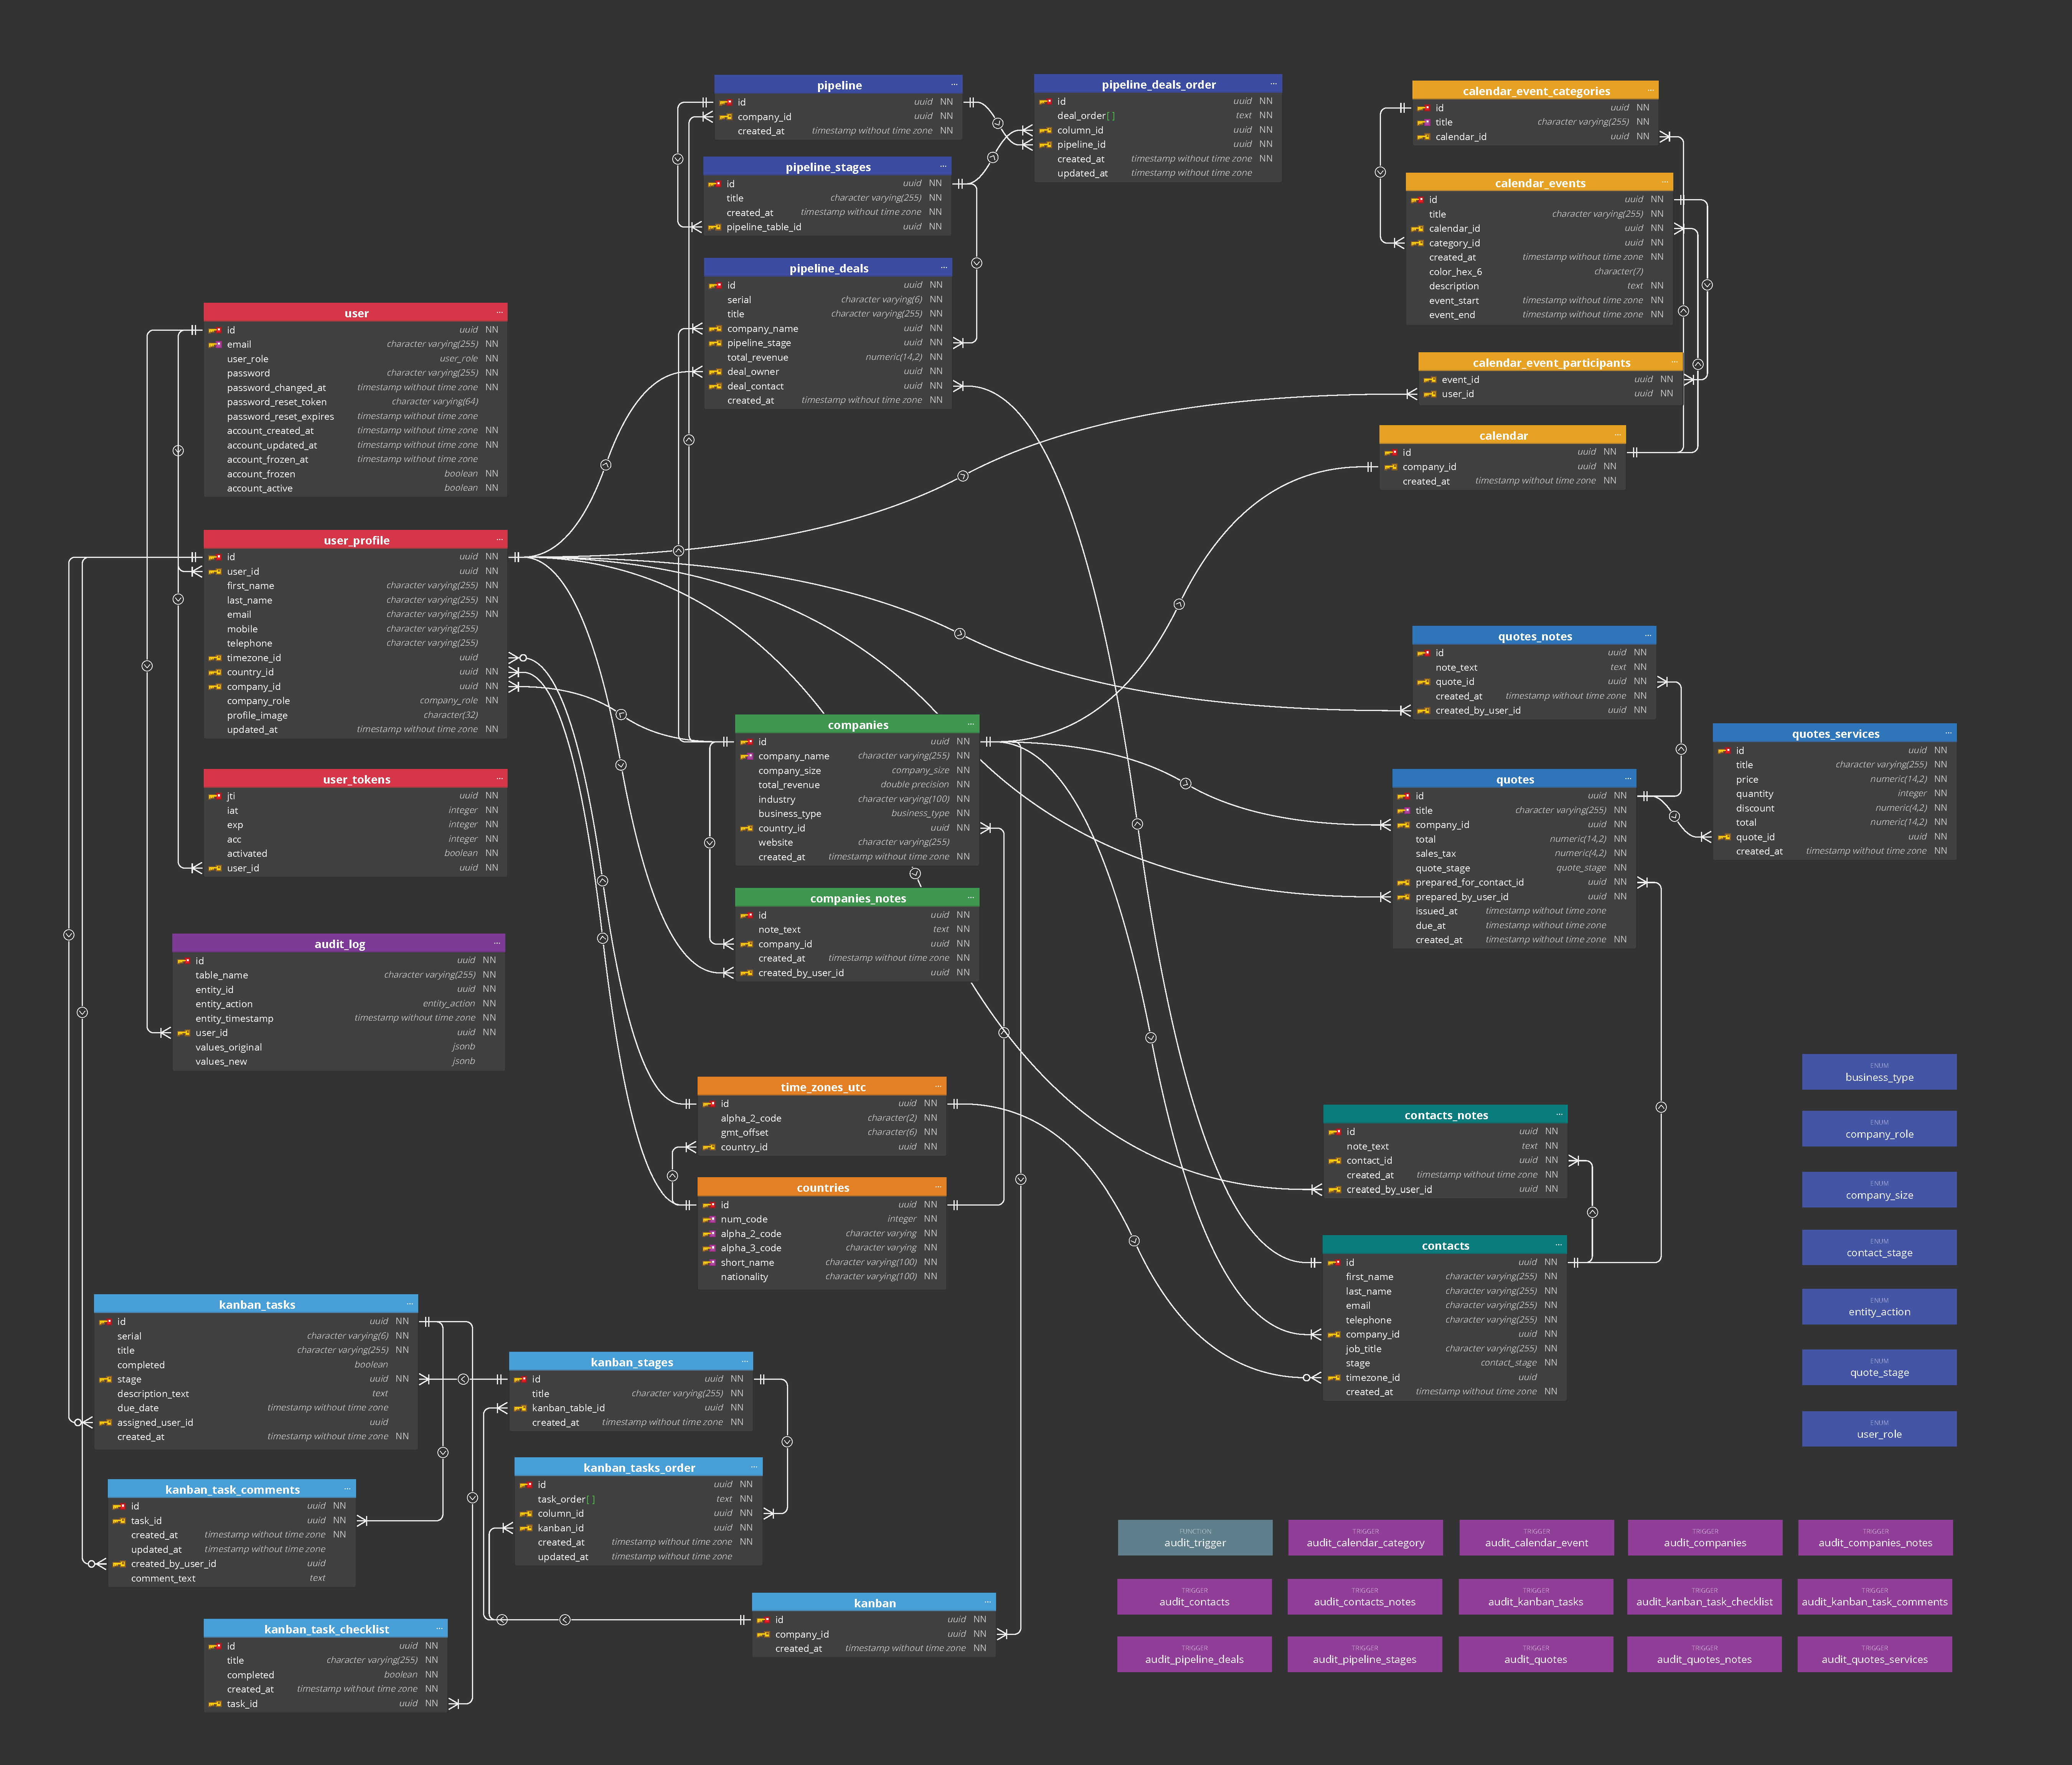The height and width of the screenshot is (1765, 2072).
Task: Click the key icon next to jti in user_tokens
Action: click(215, 796)
